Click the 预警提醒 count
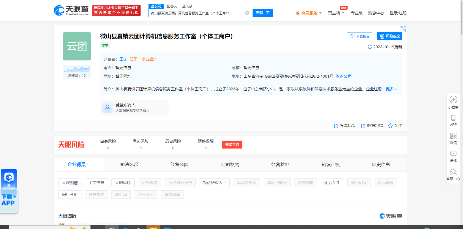Screen dimensions: 463x229 (x=206, y=148)
